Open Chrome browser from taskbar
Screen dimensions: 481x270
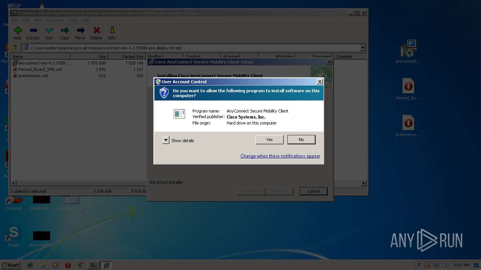[80, 265]
